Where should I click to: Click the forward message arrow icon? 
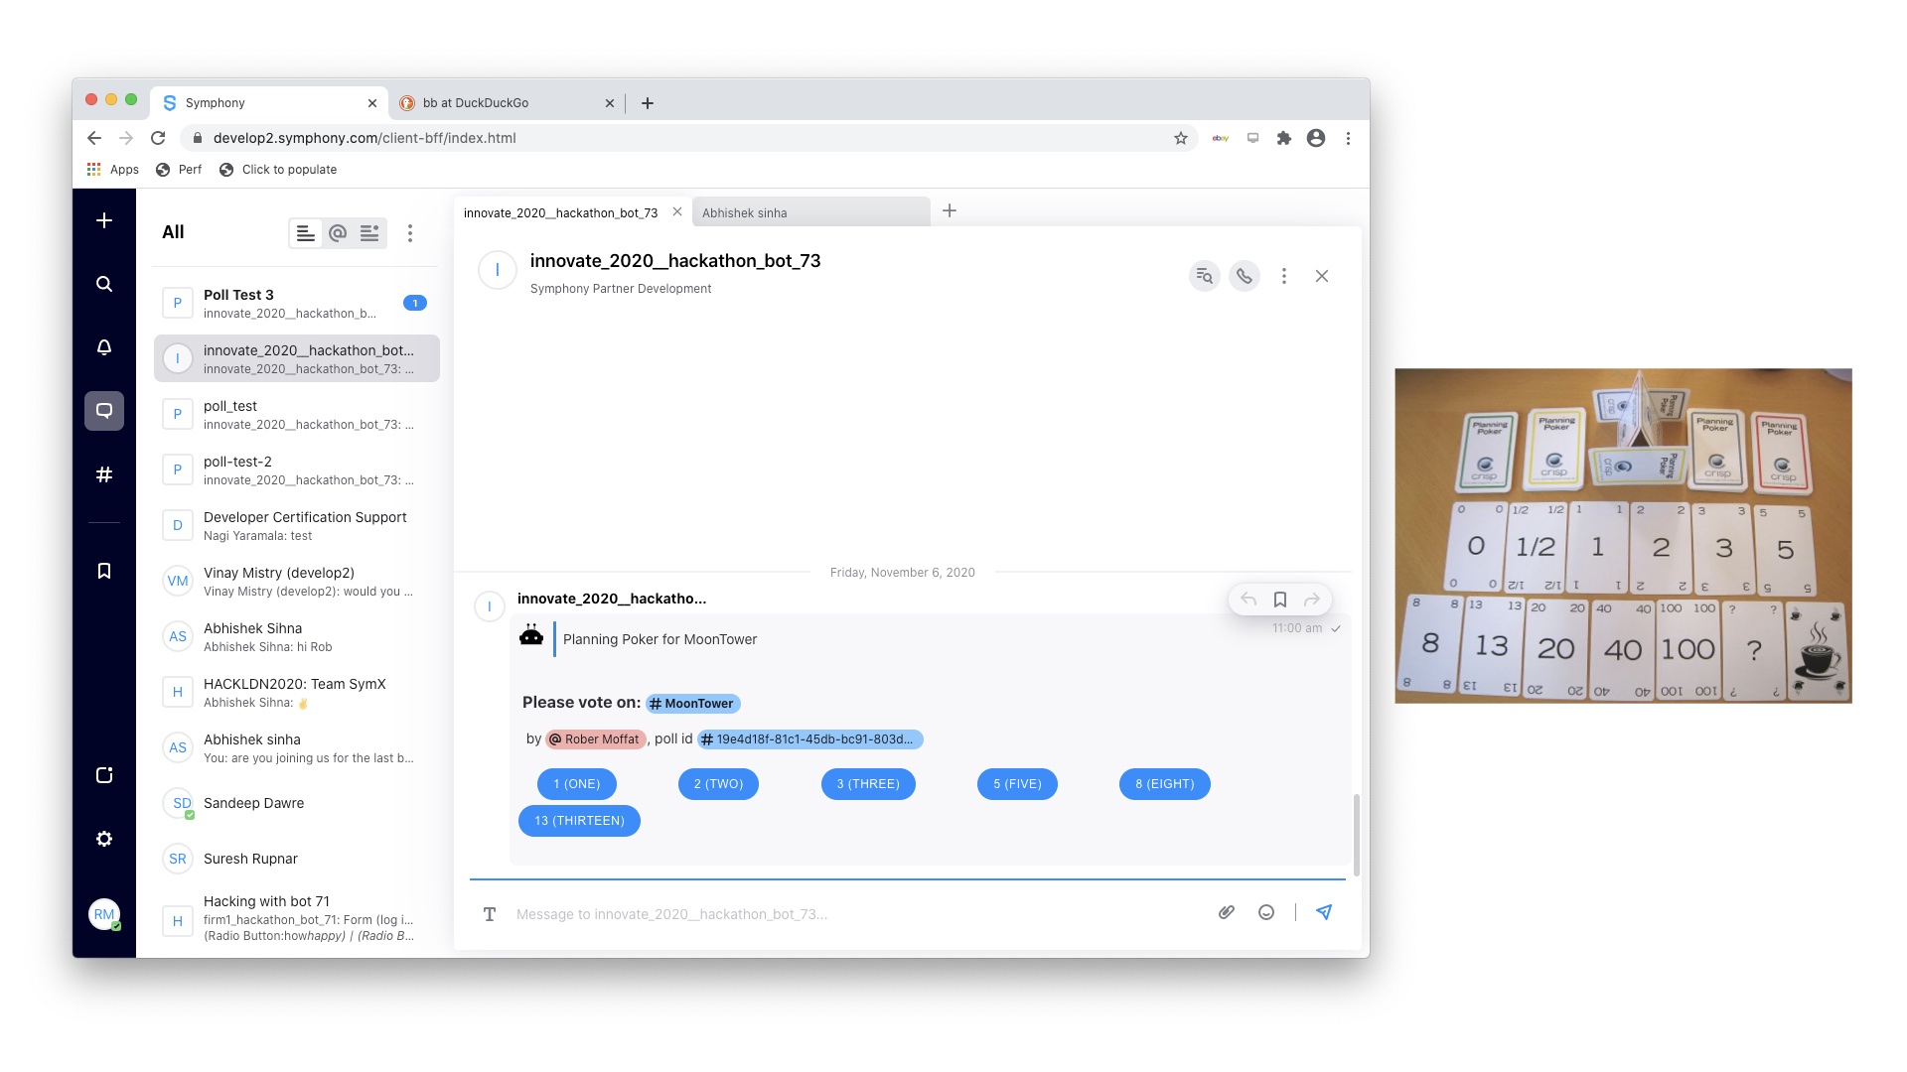click(x=1312, y=599)
